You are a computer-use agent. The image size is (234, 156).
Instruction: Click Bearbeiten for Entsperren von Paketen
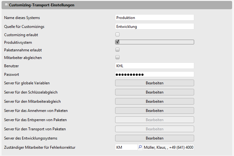click(154, 120)
